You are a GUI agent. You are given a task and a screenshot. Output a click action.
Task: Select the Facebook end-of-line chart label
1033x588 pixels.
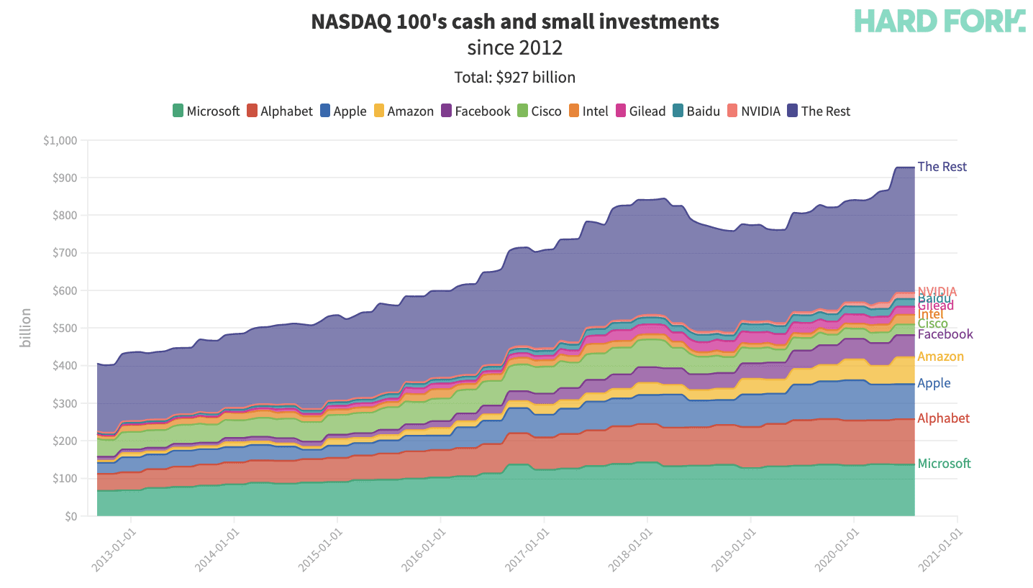(945, 334)
